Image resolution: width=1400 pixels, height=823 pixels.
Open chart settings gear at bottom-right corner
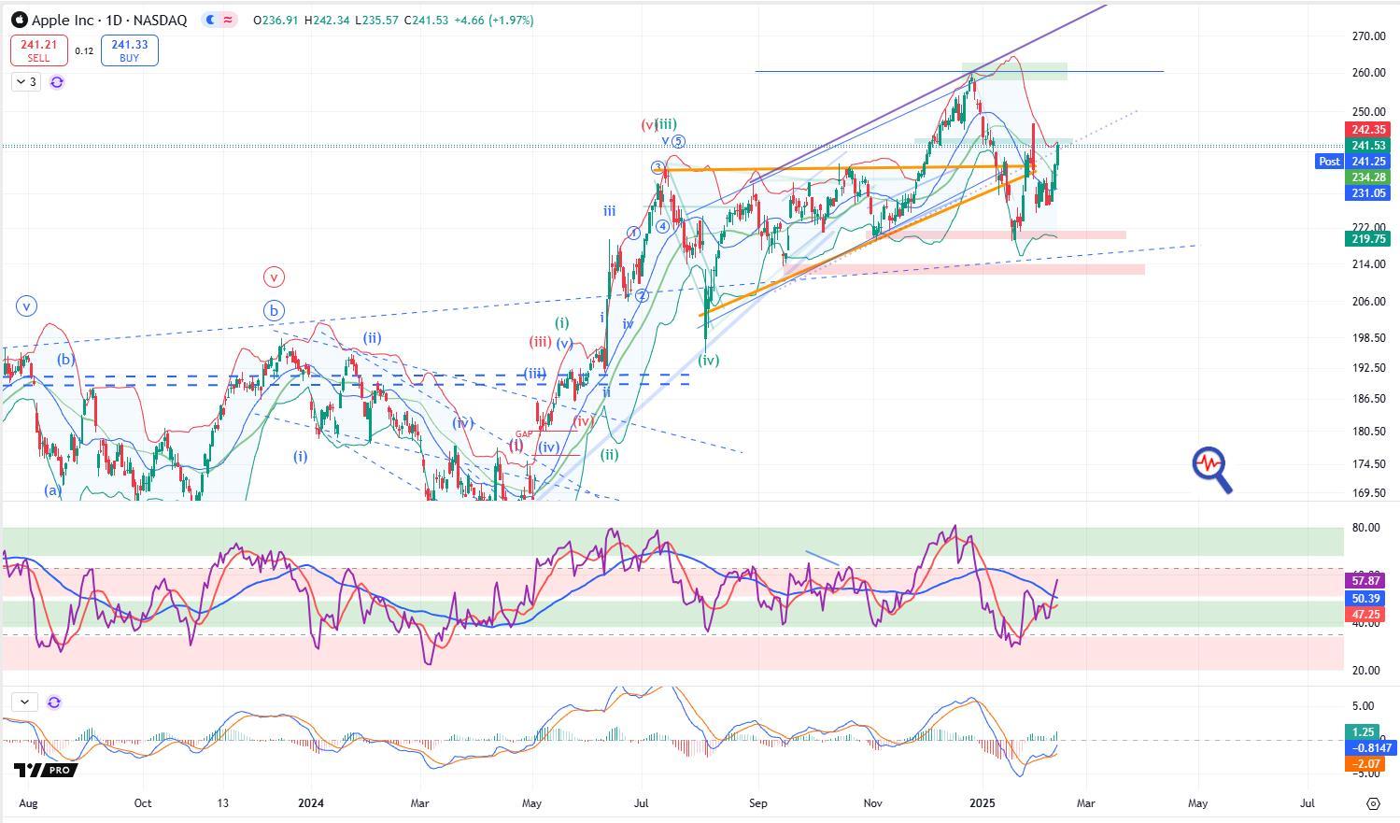pos(1373,803)
